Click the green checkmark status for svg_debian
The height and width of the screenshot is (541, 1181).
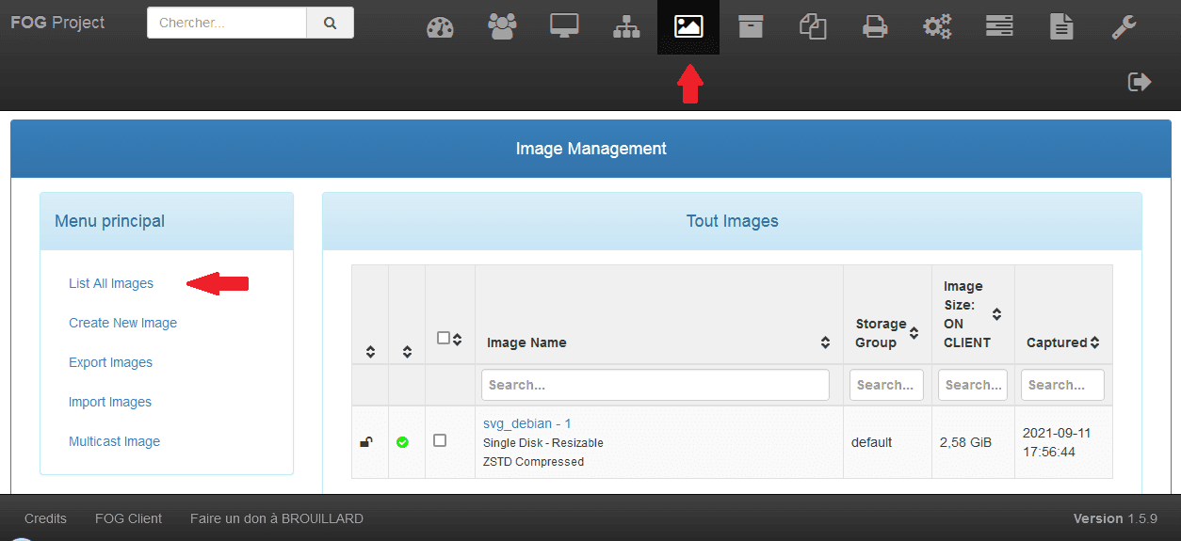[403, 442]
